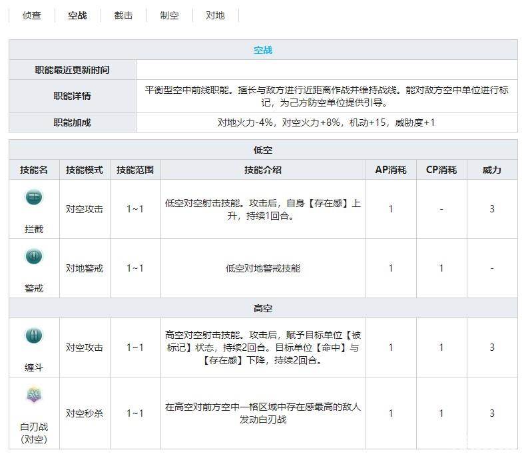Click the 职能加成 row label

point(73,122)
